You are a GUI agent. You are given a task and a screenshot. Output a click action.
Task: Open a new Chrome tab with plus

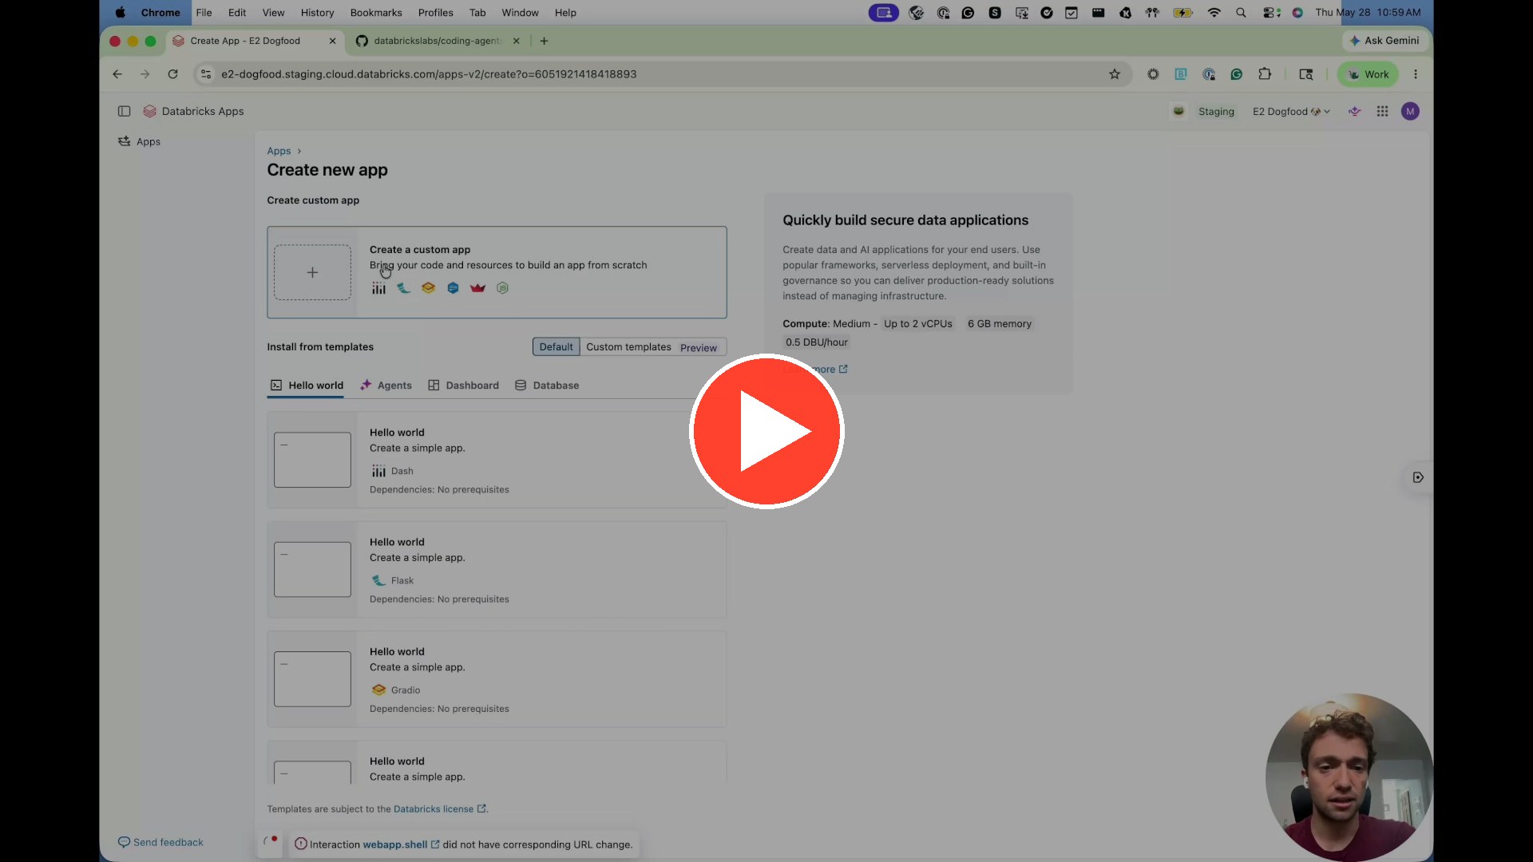coord(544,41)
